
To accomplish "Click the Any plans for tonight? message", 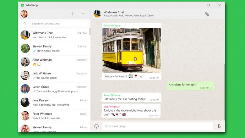I will tap(190, 86).
